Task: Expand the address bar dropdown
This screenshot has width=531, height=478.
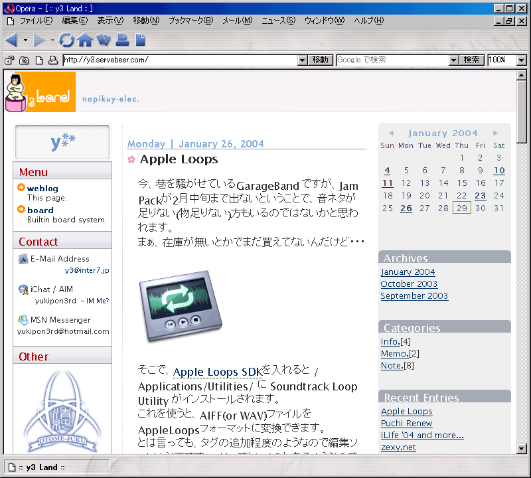Action: 303,60
